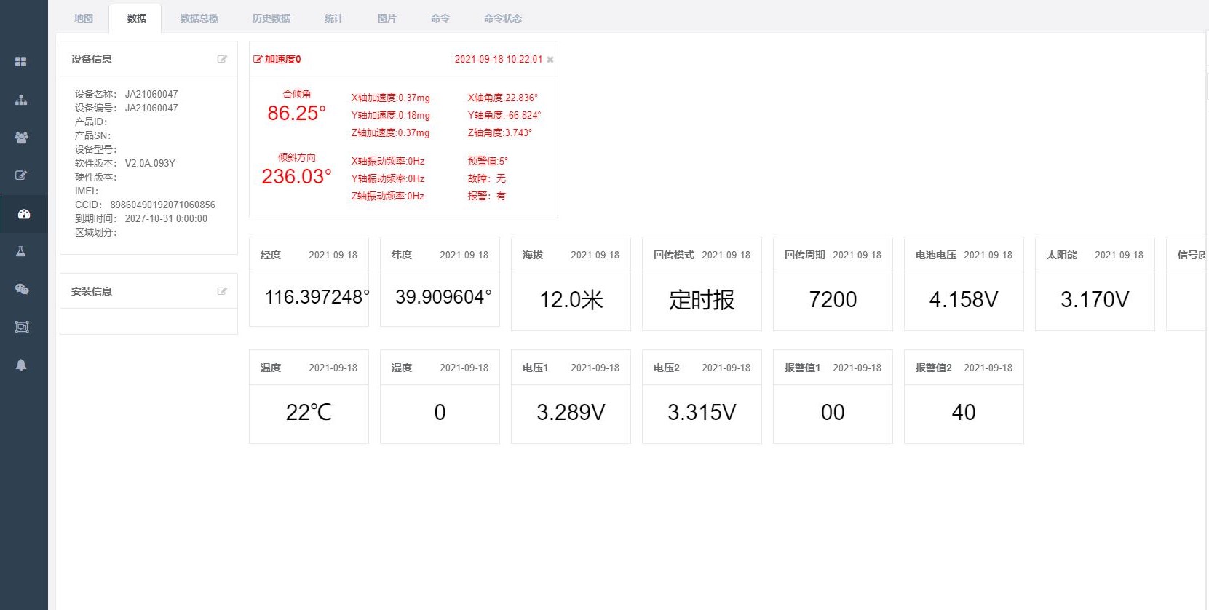The width and height of the screenshot is (1209, 610).
Task: Go to the 数据总揽 tab
Action: (199, 18)
